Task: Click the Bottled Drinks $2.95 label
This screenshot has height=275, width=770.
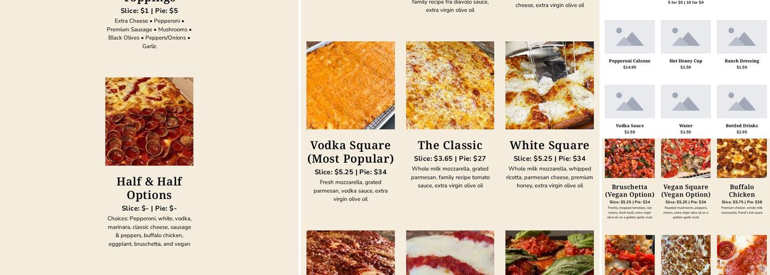Action: pyautogui.click(x=742, y=129)
